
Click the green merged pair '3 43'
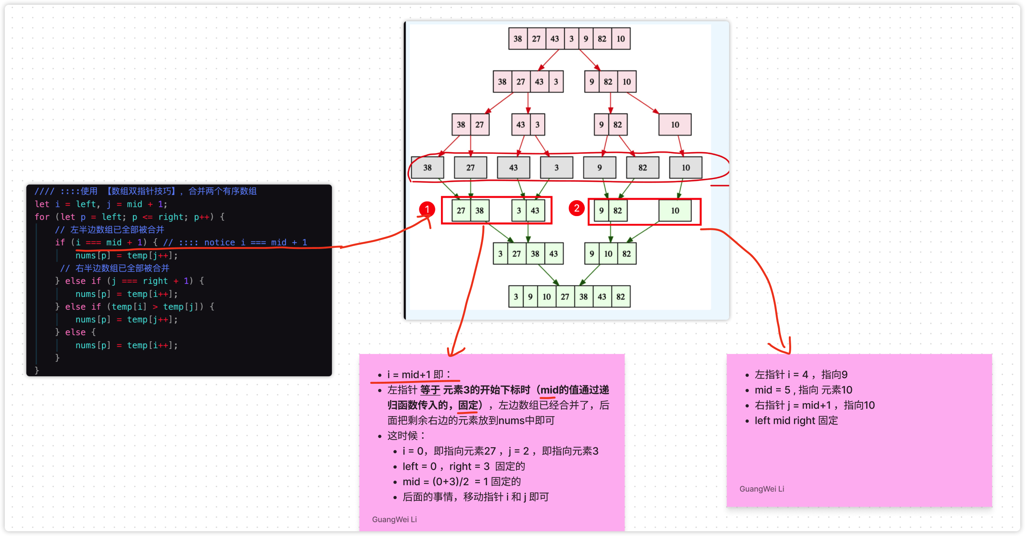pos(528,210)
